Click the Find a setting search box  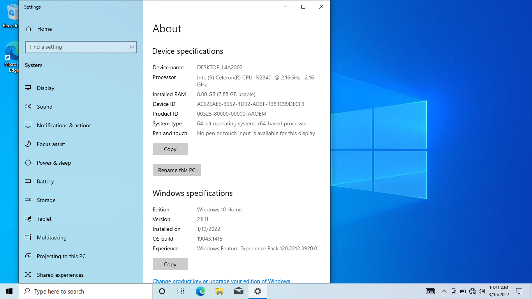pyautogui.click(x=81, y=47)
